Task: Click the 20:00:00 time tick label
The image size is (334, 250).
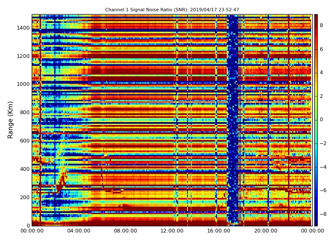Action: 266,231
